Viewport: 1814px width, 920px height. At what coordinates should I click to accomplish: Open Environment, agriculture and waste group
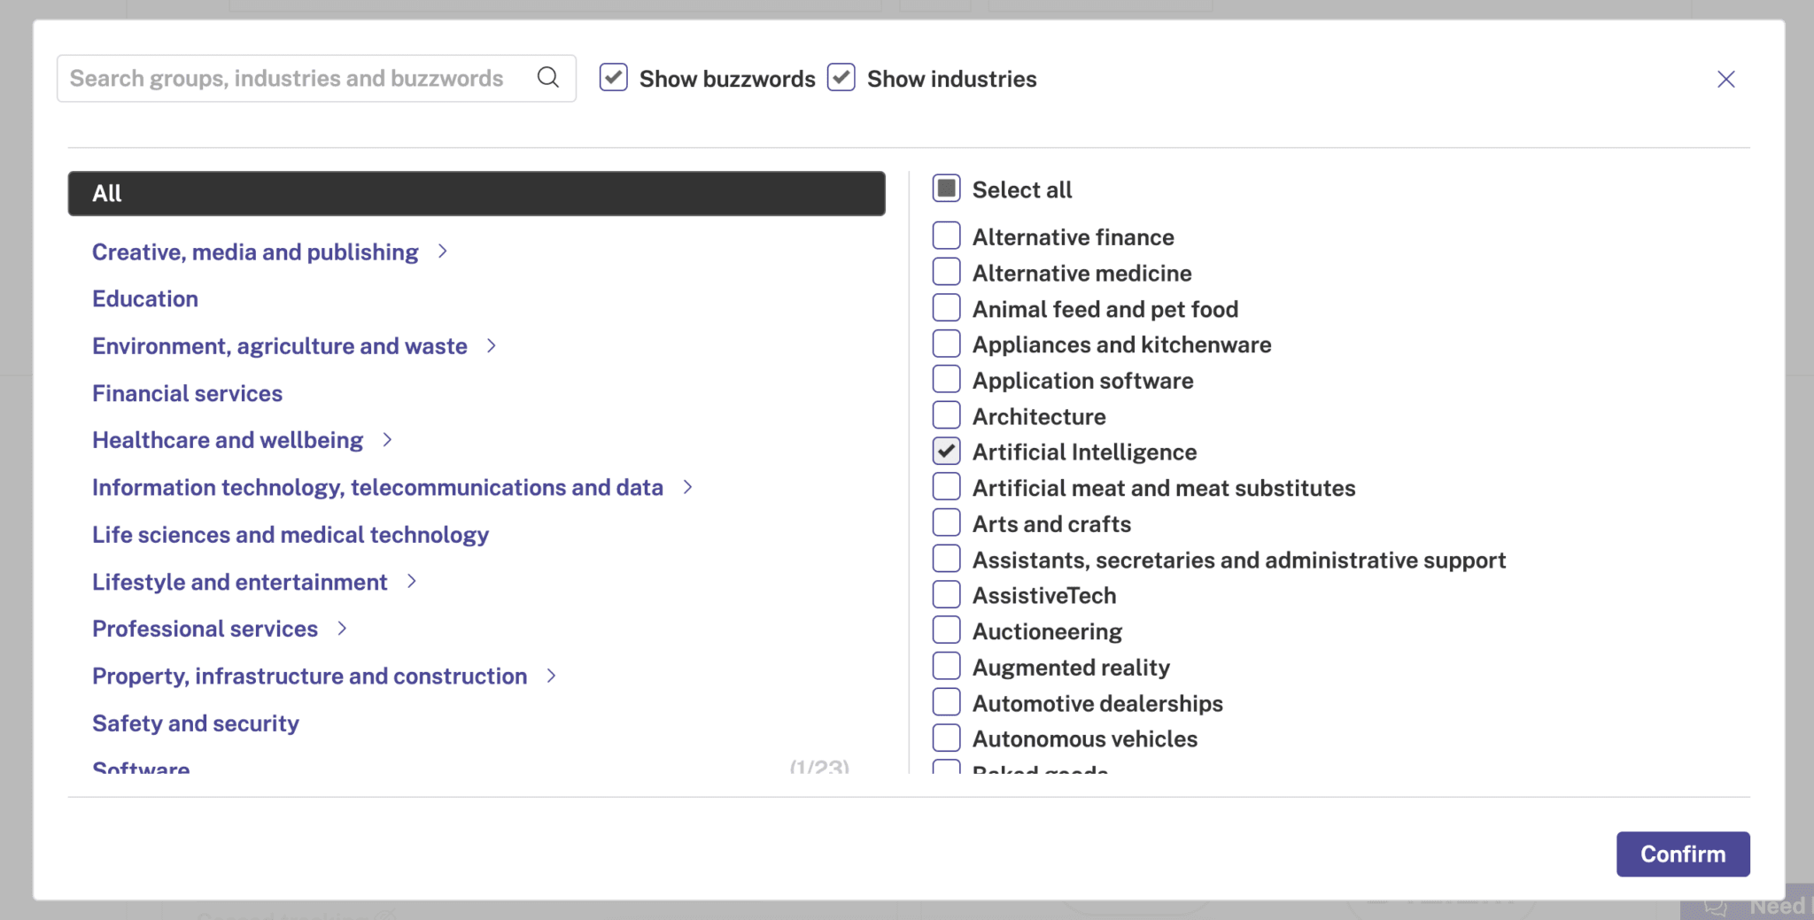(x=280, y=346)
